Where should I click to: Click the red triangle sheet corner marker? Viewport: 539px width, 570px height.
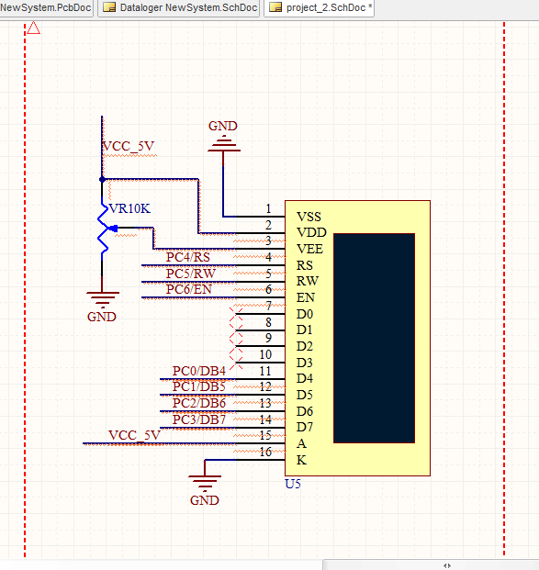33,28
